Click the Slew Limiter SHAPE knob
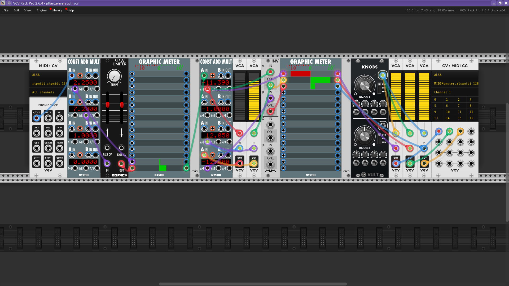This screenshot has width=509, height=286. 114,76
